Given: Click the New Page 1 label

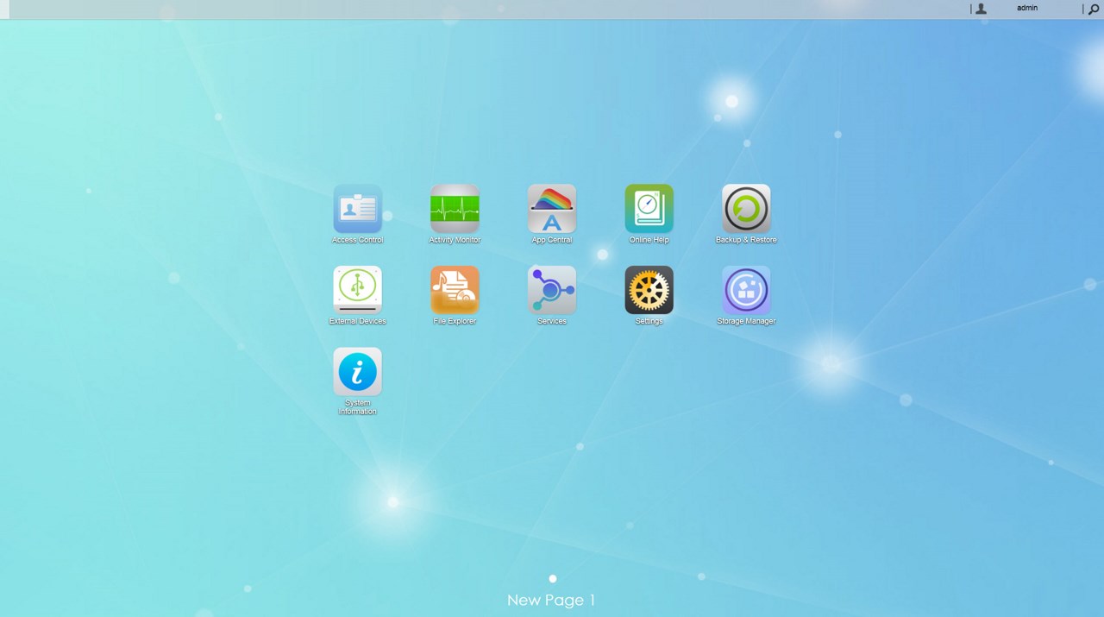Looking at the screenshot, I should tap(551, 600).
